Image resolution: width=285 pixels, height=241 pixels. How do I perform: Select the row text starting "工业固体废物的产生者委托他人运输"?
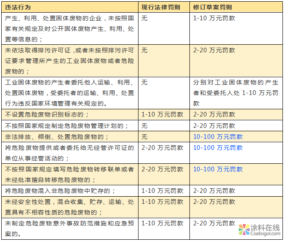(69, 93)
